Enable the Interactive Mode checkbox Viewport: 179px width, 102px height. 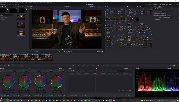tap(69, 95)
